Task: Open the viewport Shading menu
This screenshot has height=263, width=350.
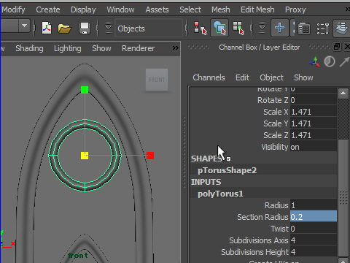Action: point(29,48)
